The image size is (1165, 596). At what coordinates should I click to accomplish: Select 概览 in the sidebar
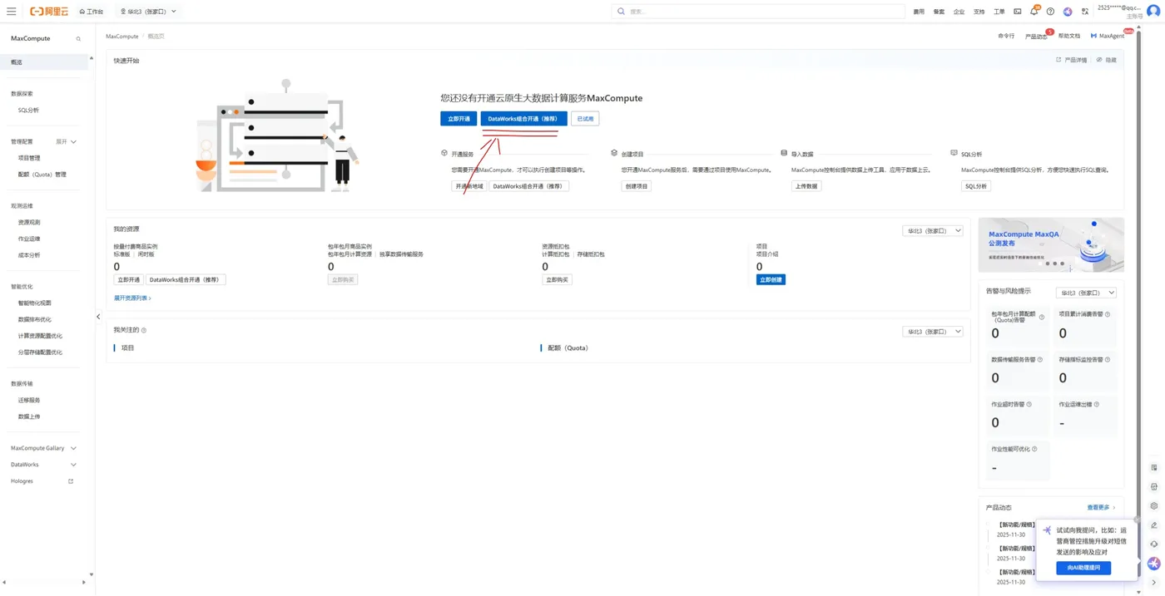pos(44,62)
